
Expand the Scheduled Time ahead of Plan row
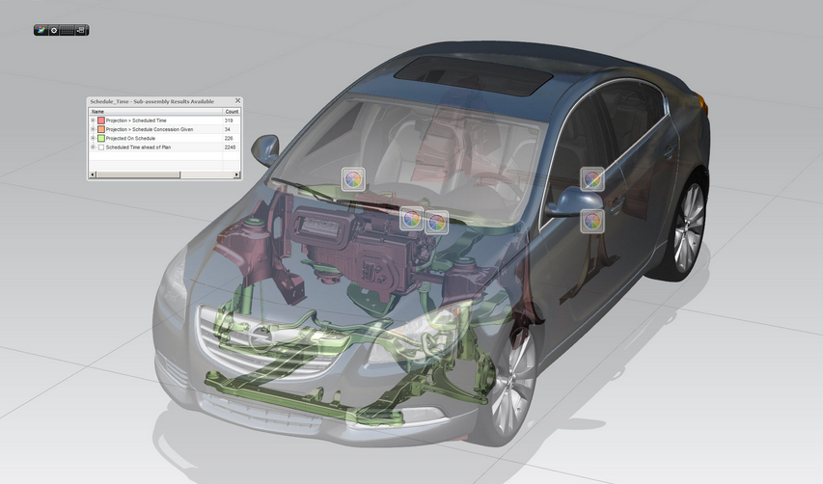(x=93, y=148)
